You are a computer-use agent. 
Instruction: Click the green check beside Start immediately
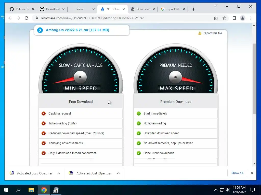point(139,113)
